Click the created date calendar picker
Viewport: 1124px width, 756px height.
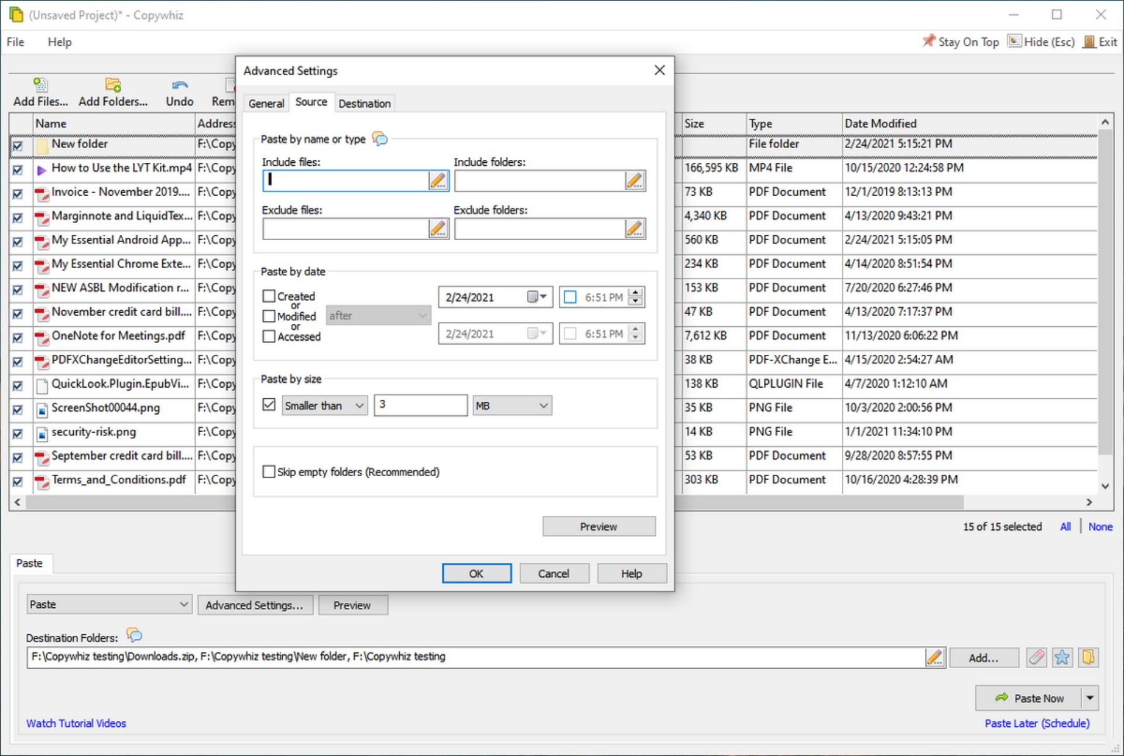tap(536, 297)
